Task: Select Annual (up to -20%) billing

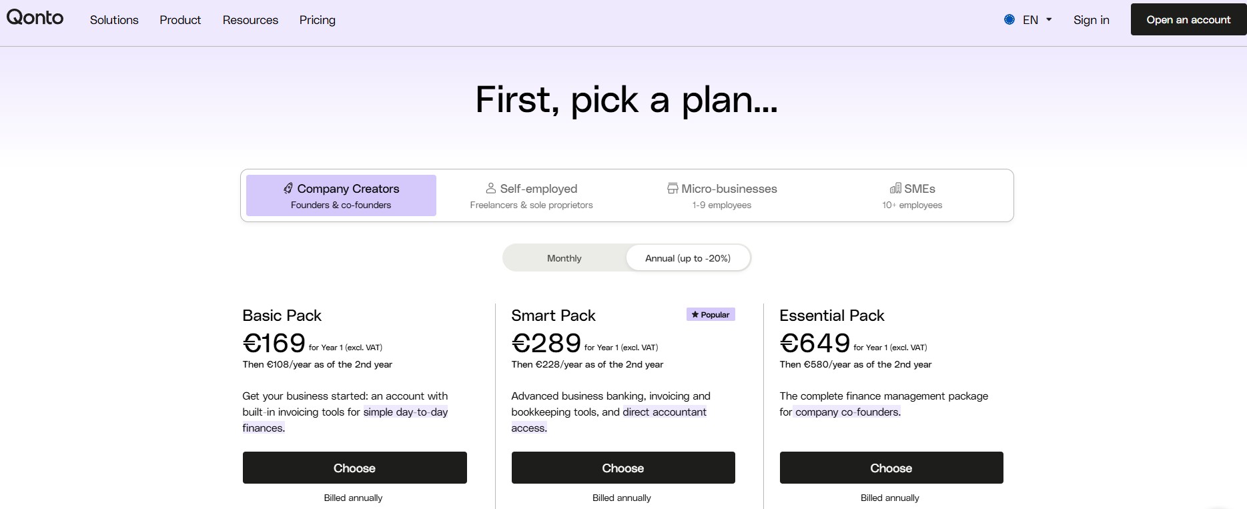Action: pyautogui.click(x=688, y=258)
